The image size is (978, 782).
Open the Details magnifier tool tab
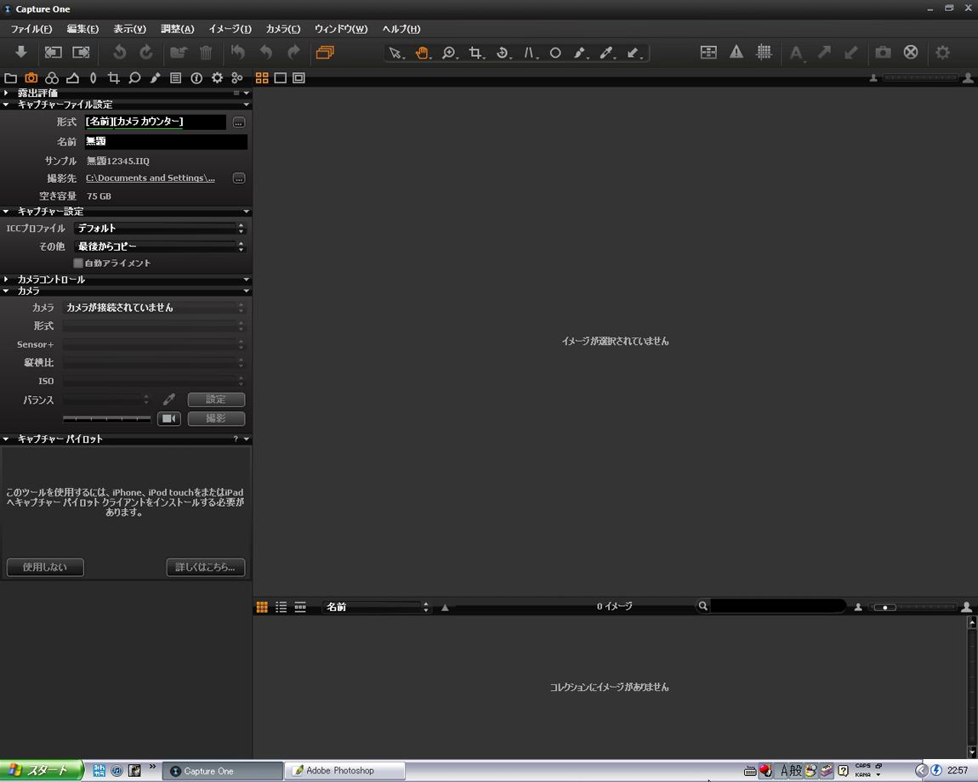[134, 78]
